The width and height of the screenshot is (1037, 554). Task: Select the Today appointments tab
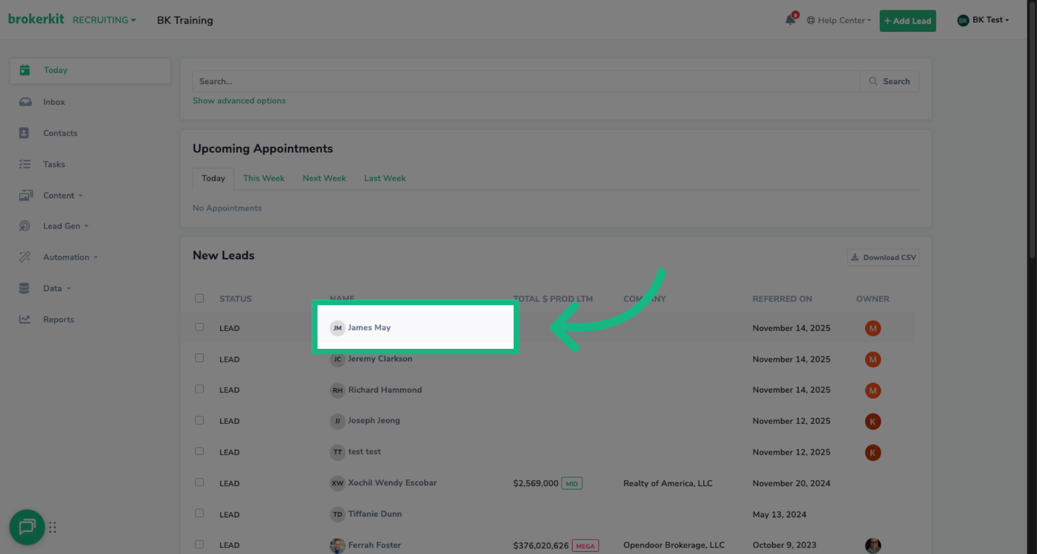[x=213, y=178]
